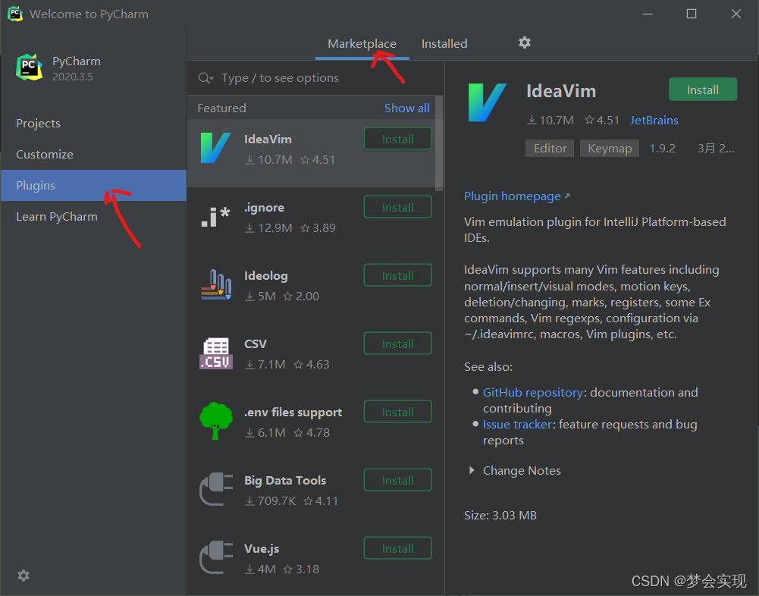The width and height of the screenshot is (759, 596).
Task: Maximize the Welcome to PyCharm window
Action: 692,14
